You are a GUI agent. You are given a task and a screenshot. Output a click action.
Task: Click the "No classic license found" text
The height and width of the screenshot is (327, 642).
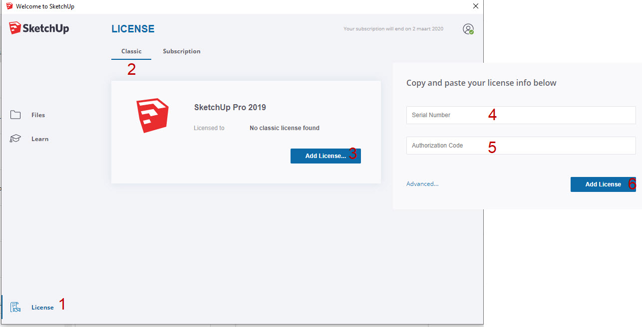285,128
